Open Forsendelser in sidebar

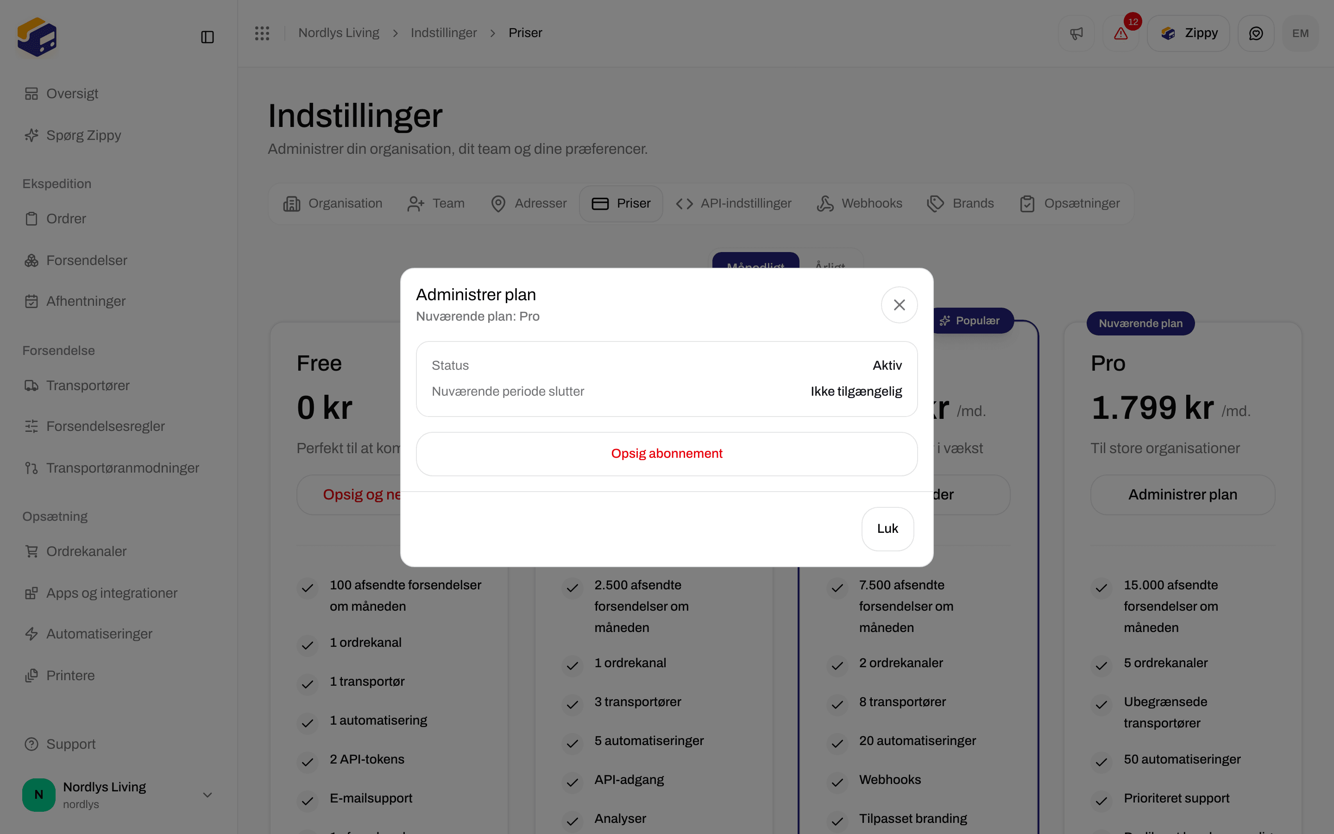click(118, 260)
